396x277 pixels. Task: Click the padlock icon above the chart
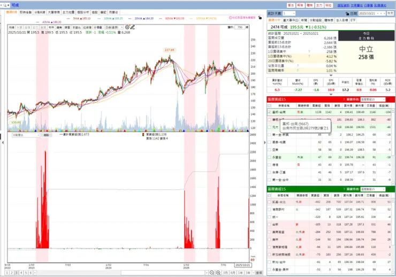click(x=260, y=18)
